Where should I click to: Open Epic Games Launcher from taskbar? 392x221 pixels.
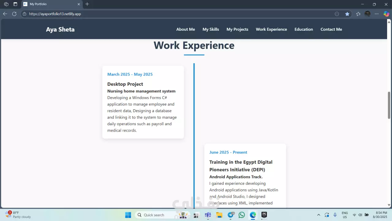(264, 215)
